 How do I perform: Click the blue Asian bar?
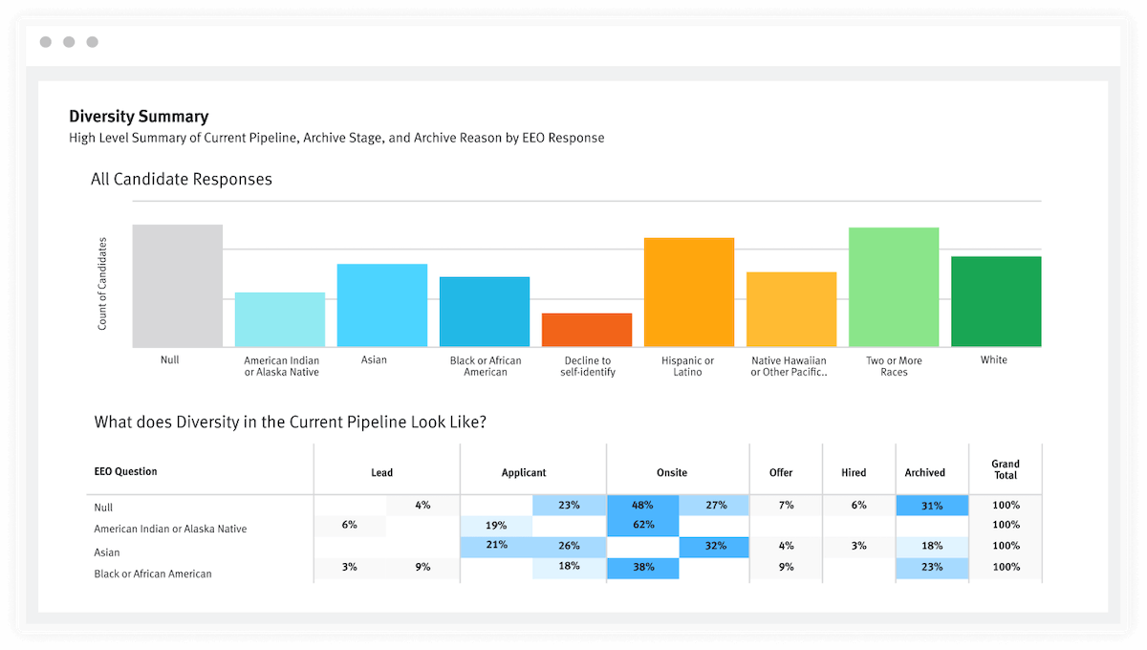[x=382, y=305]
